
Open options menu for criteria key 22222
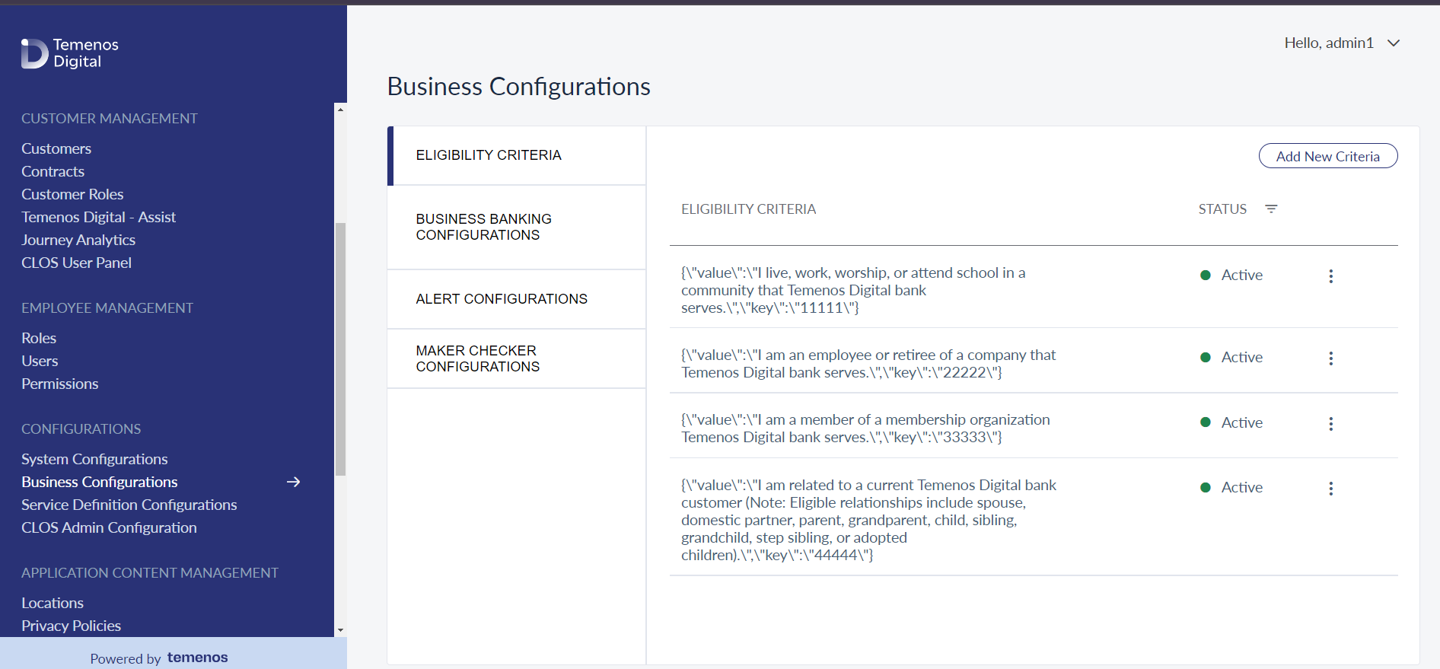(1330, 358)
